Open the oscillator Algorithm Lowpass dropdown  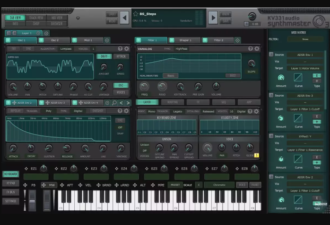(66, 49)
